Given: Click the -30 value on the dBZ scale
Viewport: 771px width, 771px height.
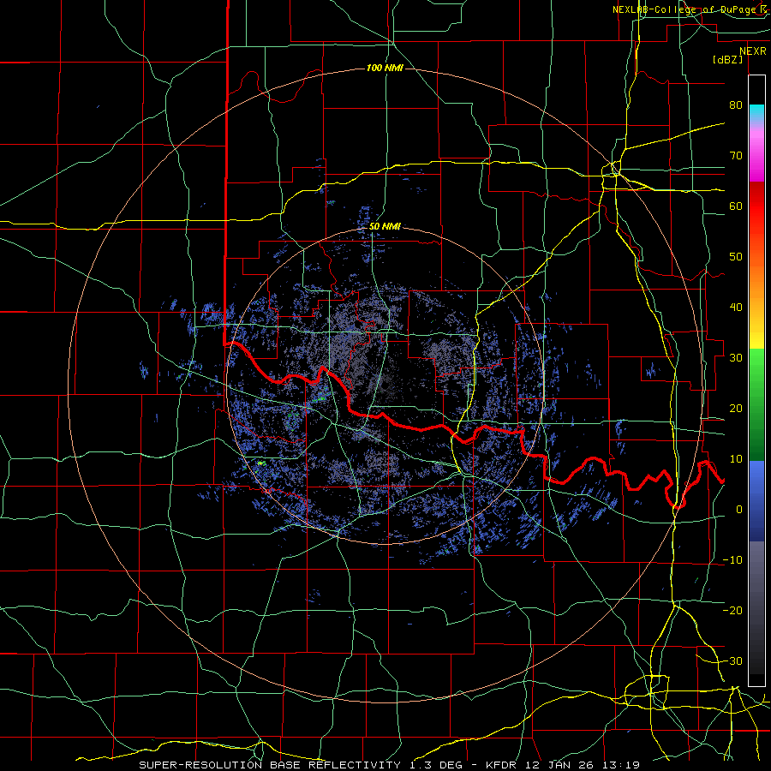Looking at the screenshot, I should coord(732,660).
